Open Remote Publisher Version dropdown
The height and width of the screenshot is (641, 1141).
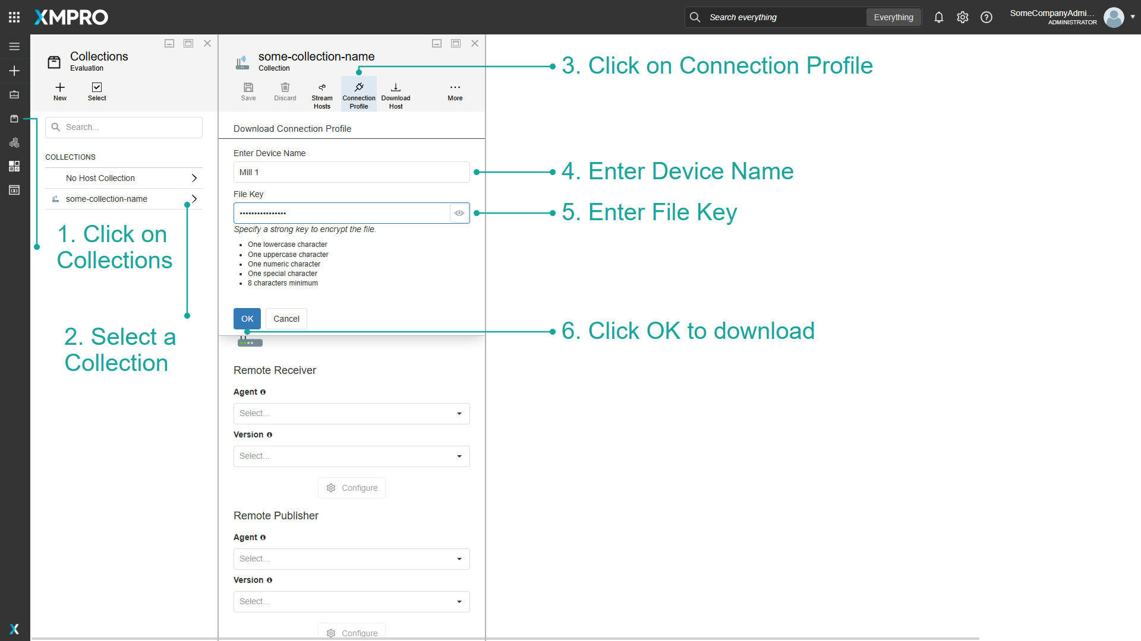(352, 602)
